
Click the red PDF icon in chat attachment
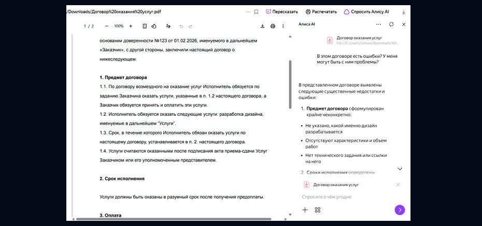pyautogui.click(x=330, y=40)
